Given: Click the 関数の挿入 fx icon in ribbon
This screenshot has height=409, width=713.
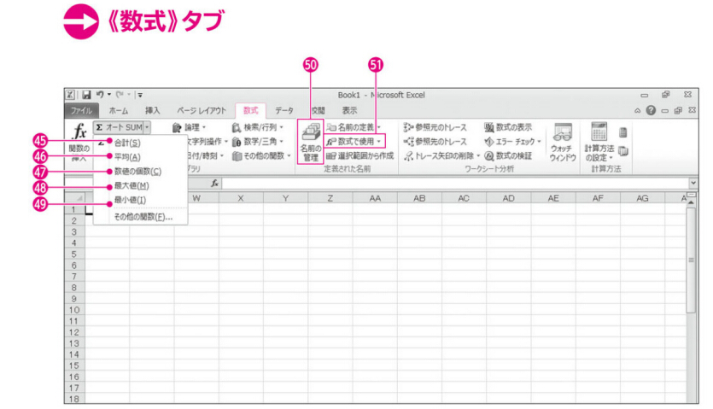Looking at the screenshot, I should [x=79, y=131].
